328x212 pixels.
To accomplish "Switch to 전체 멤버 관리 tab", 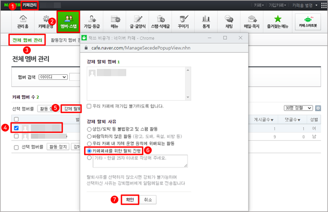I will (x=28, y=40).
